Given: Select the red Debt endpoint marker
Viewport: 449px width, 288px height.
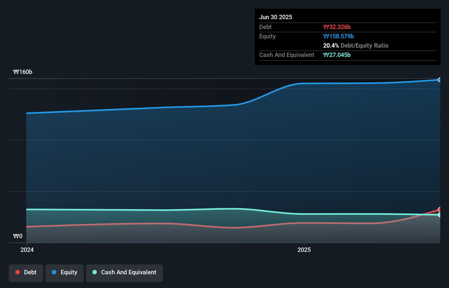Looking at the screenshot, I should tap(440, 209).
